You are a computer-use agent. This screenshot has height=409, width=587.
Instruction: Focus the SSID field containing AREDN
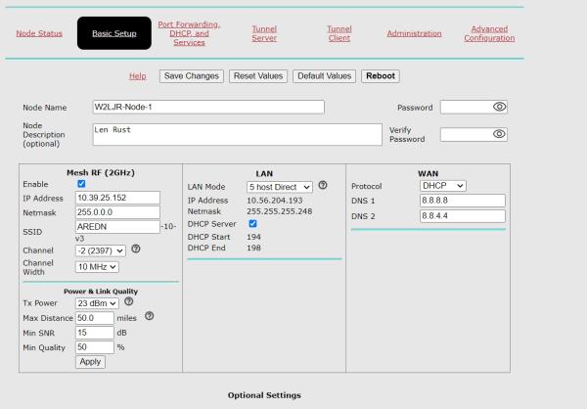(117, 227)
